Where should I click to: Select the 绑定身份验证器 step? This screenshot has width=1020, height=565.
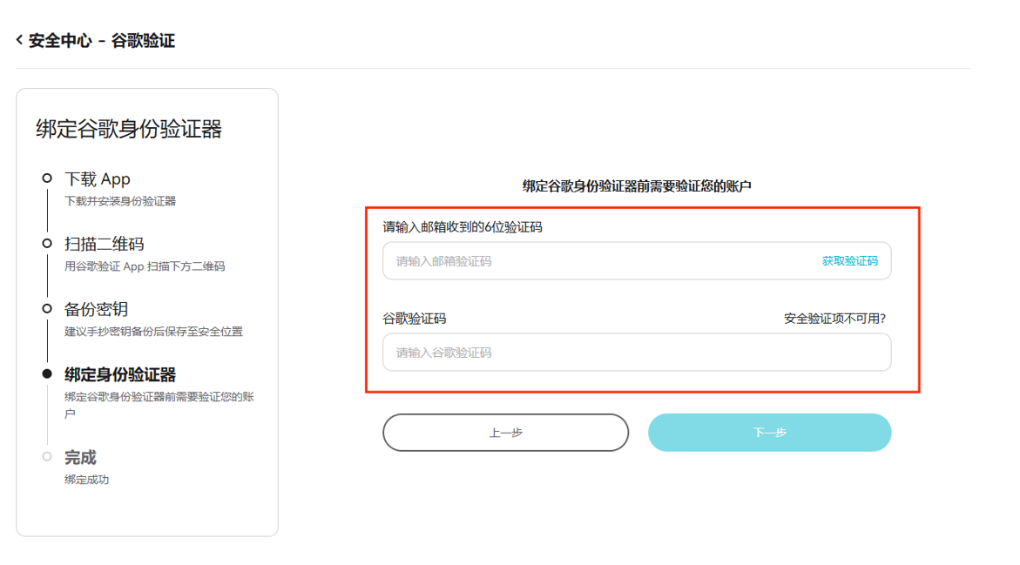[x=120, y=374]
